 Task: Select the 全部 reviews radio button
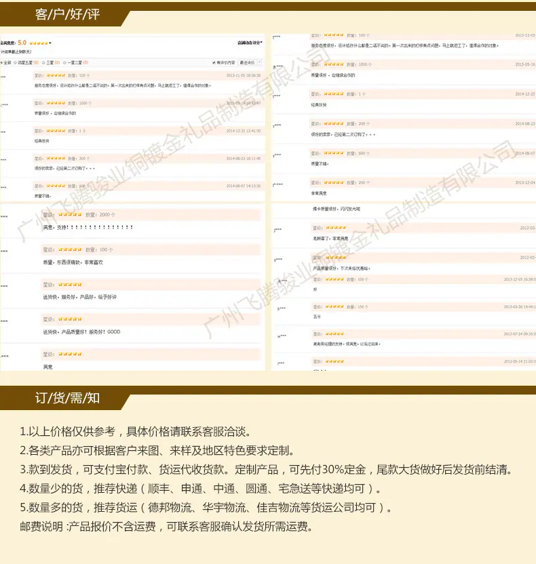1,62
